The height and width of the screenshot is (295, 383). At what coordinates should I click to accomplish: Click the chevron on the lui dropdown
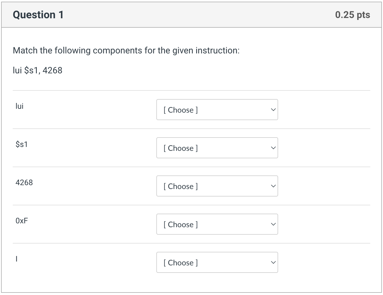pyautogui.click(x=273, y=110)
